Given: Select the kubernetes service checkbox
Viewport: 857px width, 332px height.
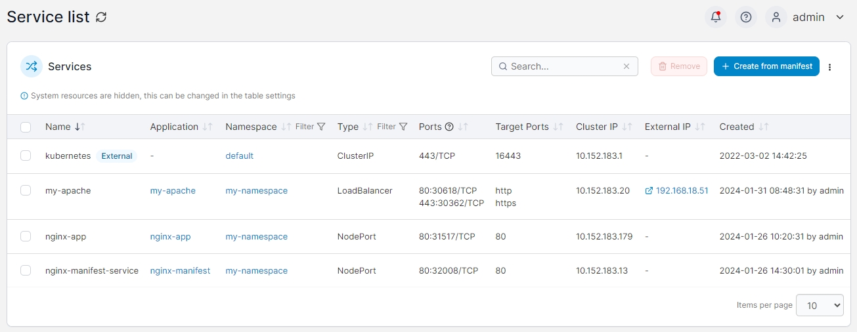Looking at the screenshot, I should (26, 156).
